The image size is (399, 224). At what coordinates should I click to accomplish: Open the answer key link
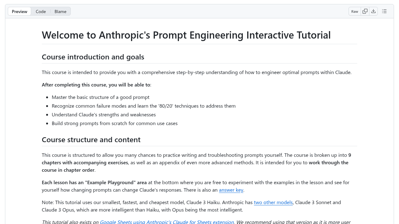pyautogui.click(x=231, y=190)
